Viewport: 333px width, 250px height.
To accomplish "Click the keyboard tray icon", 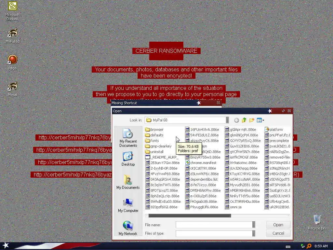I will point(288,247).
